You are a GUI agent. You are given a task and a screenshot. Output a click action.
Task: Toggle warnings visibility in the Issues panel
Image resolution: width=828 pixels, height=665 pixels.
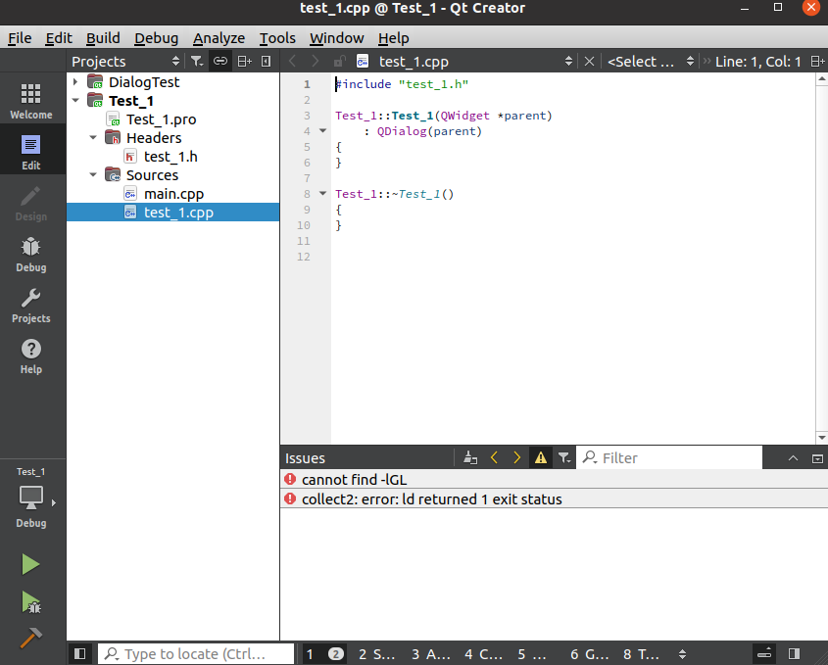coord(540,457)
